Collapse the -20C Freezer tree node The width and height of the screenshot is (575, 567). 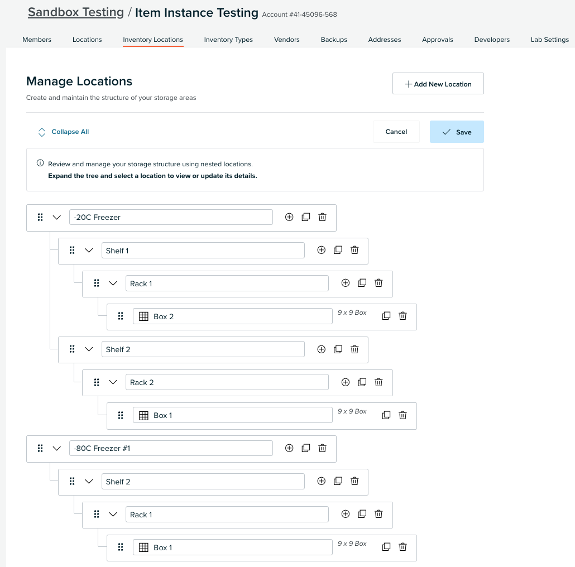coord(57,217)
